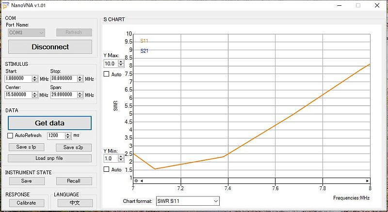Screen dimensions: 388x212
Task: Click the Get data button
Action: pyautogui.click(x=49, y=123)
